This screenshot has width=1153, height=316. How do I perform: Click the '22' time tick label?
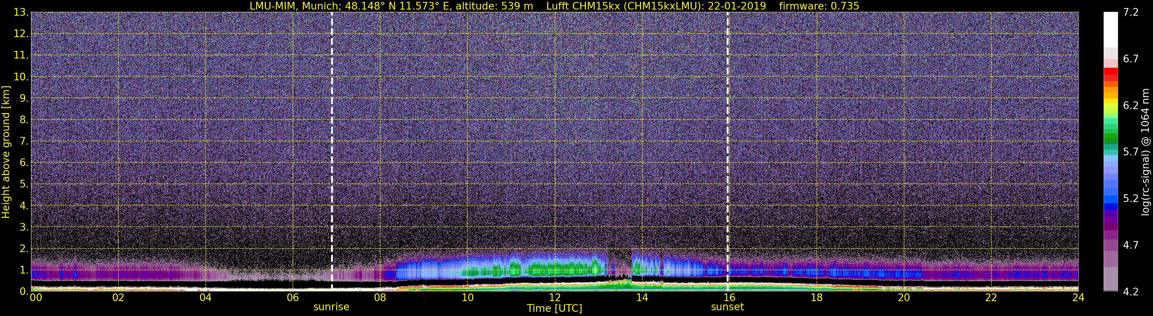pyautogui.click(x=991, y=298)
